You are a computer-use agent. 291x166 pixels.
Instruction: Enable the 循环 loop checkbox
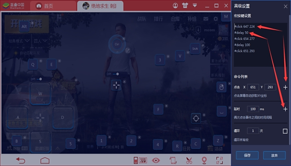[285, 131]
